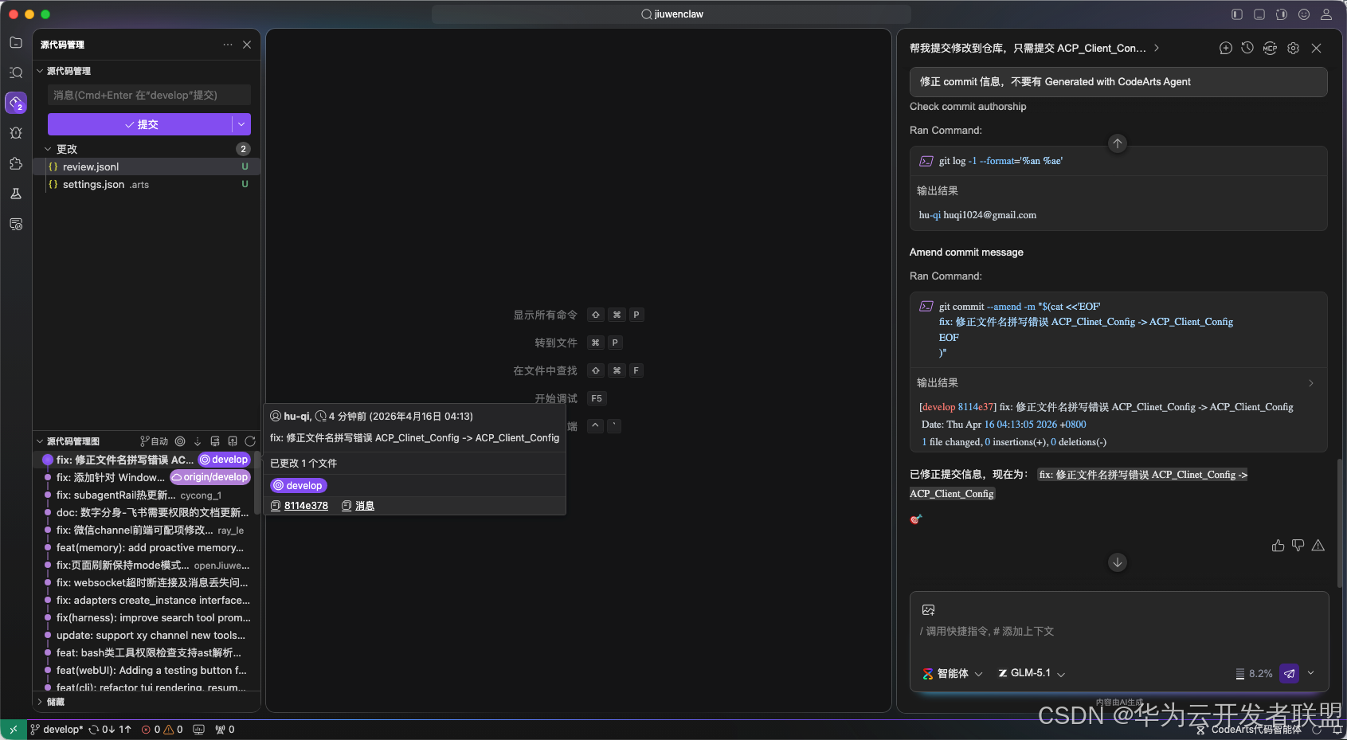The width and height of the screenshot is (1347, 740).
Task: Expand the chat title chevron
Action: point(1157,48)
